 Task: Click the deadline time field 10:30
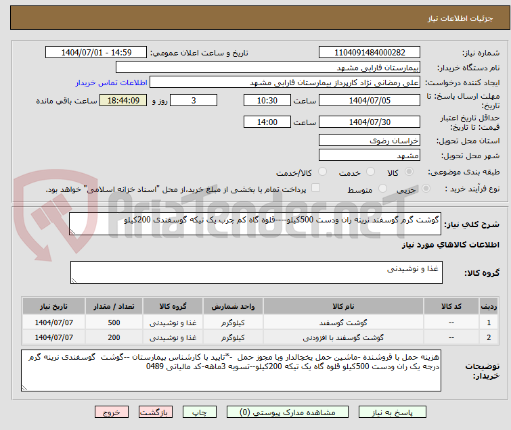click(267, 100)
